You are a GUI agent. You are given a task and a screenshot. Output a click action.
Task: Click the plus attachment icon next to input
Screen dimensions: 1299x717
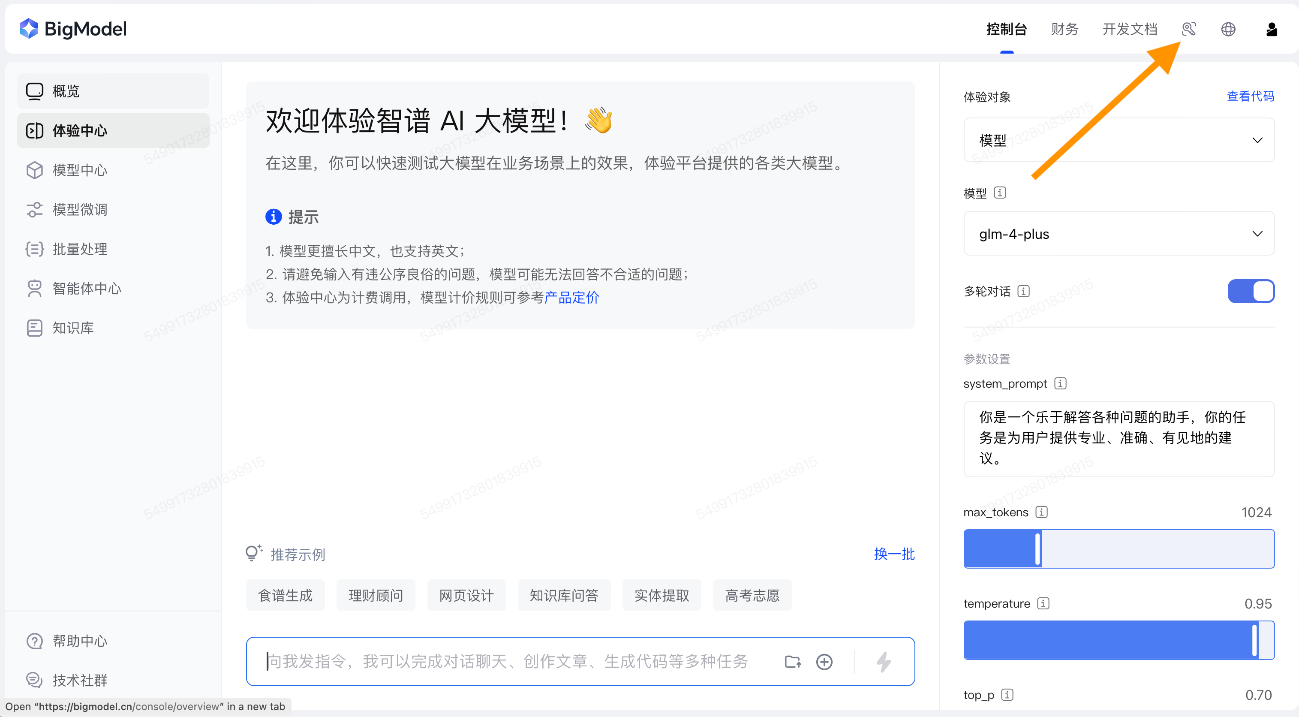click(824, 662)
